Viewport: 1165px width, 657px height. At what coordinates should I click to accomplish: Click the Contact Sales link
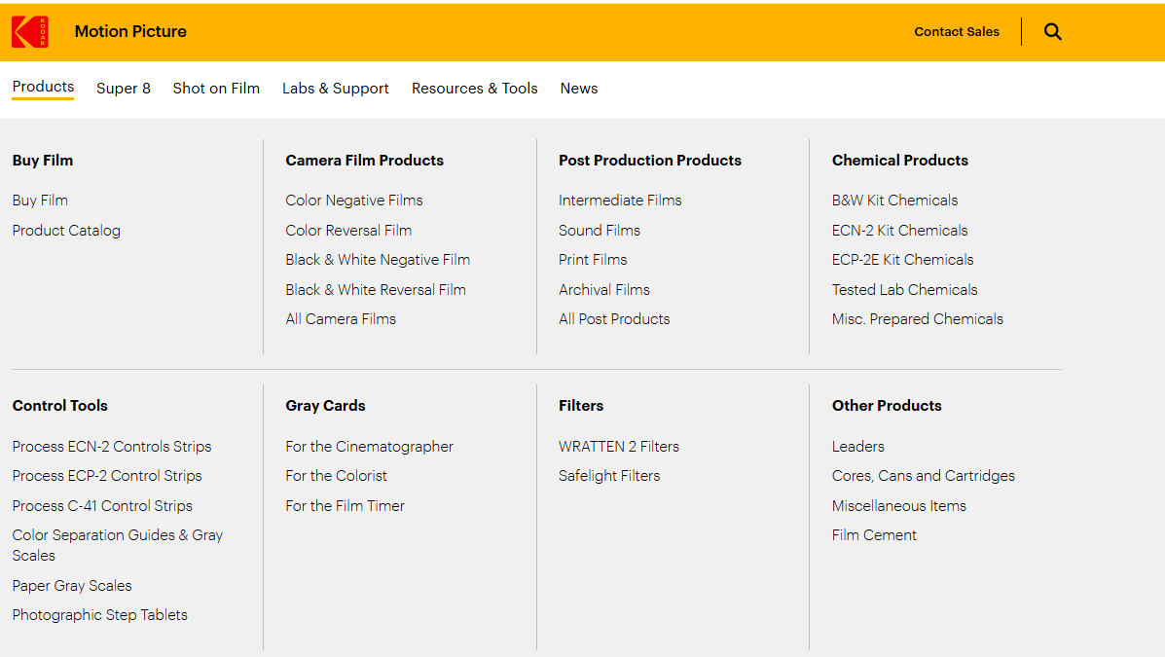pos(956,31)
